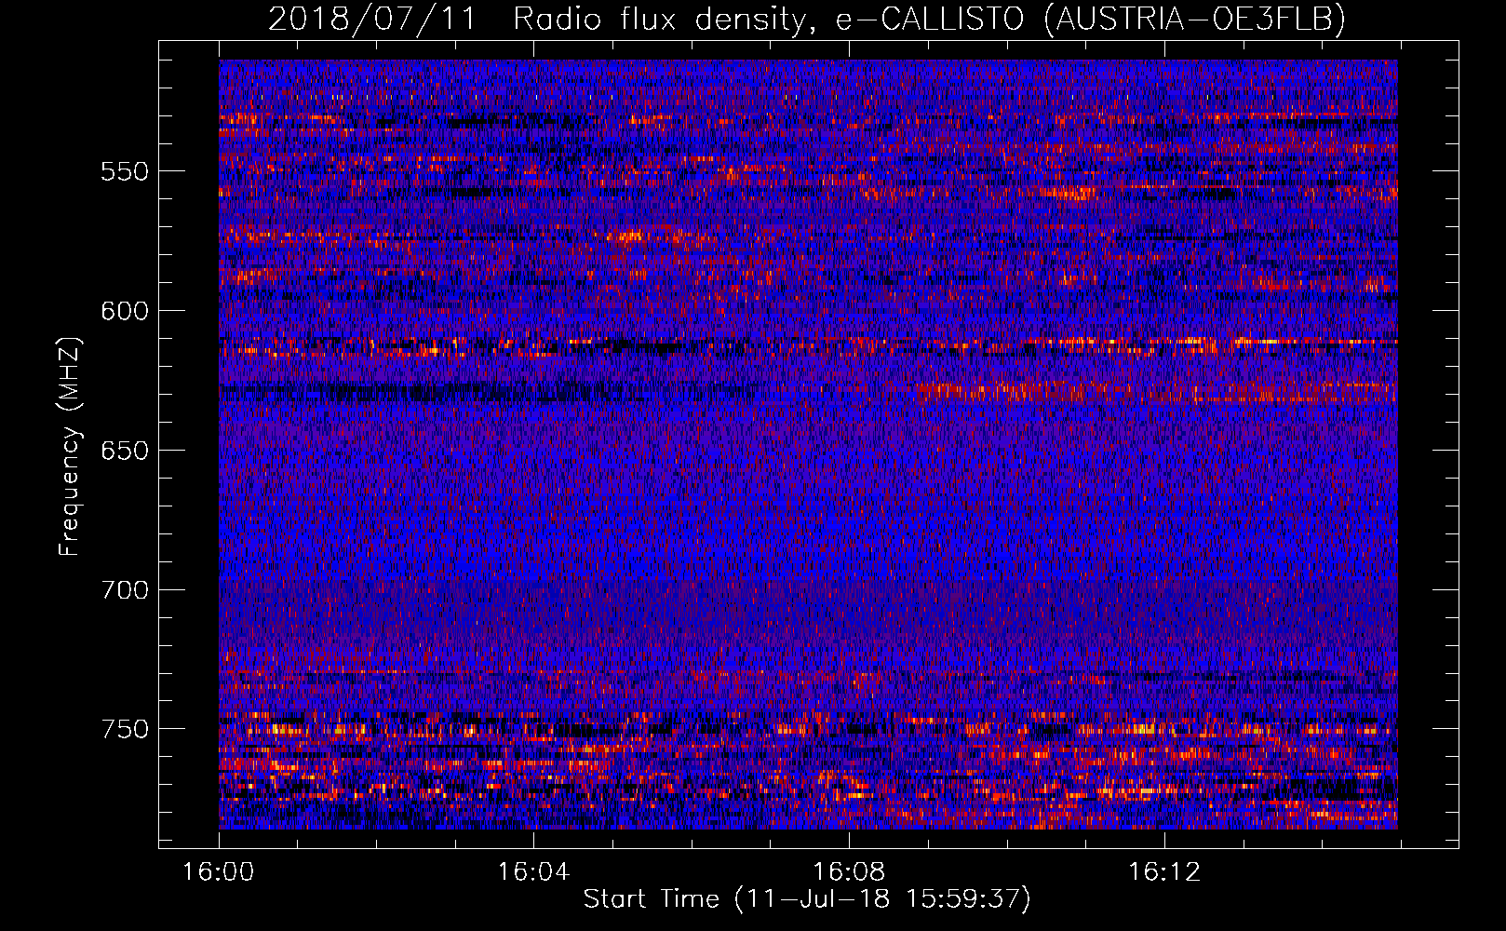Click the 650 frequency tick label
The width and height of the screenshot is (1506, 931).
tap(125, 451)
